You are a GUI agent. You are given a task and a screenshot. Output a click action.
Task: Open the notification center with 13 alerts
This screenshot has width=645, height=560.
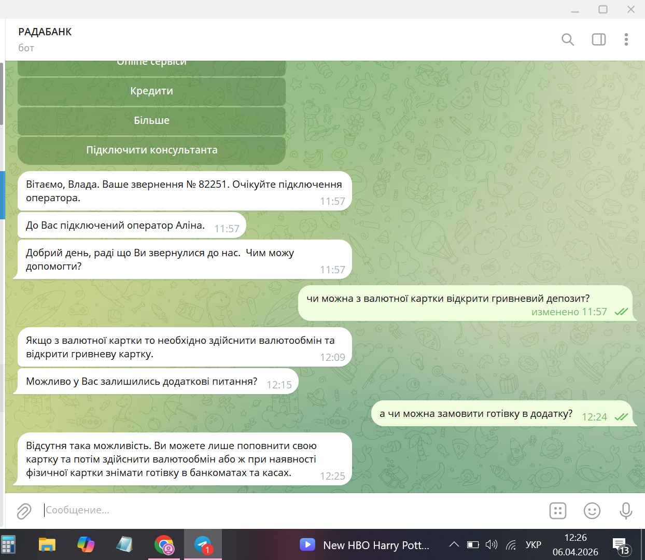[621, 546]
